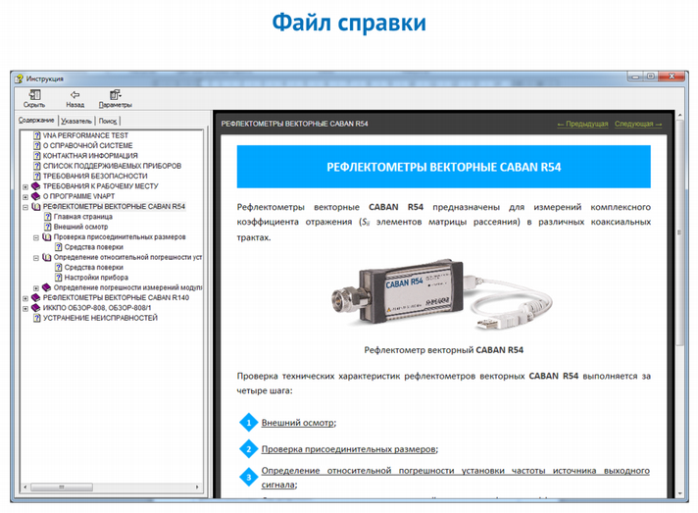Select УСТРАНЕНИЕ НЕИСПРАВНОСТЕЙ topic

coord(100,318)
